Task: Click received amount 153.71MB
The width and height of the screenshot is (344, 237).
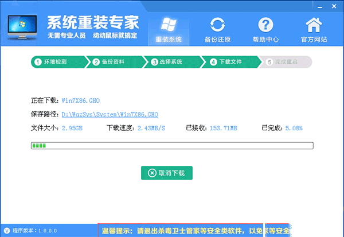Action: coord(224,128)
